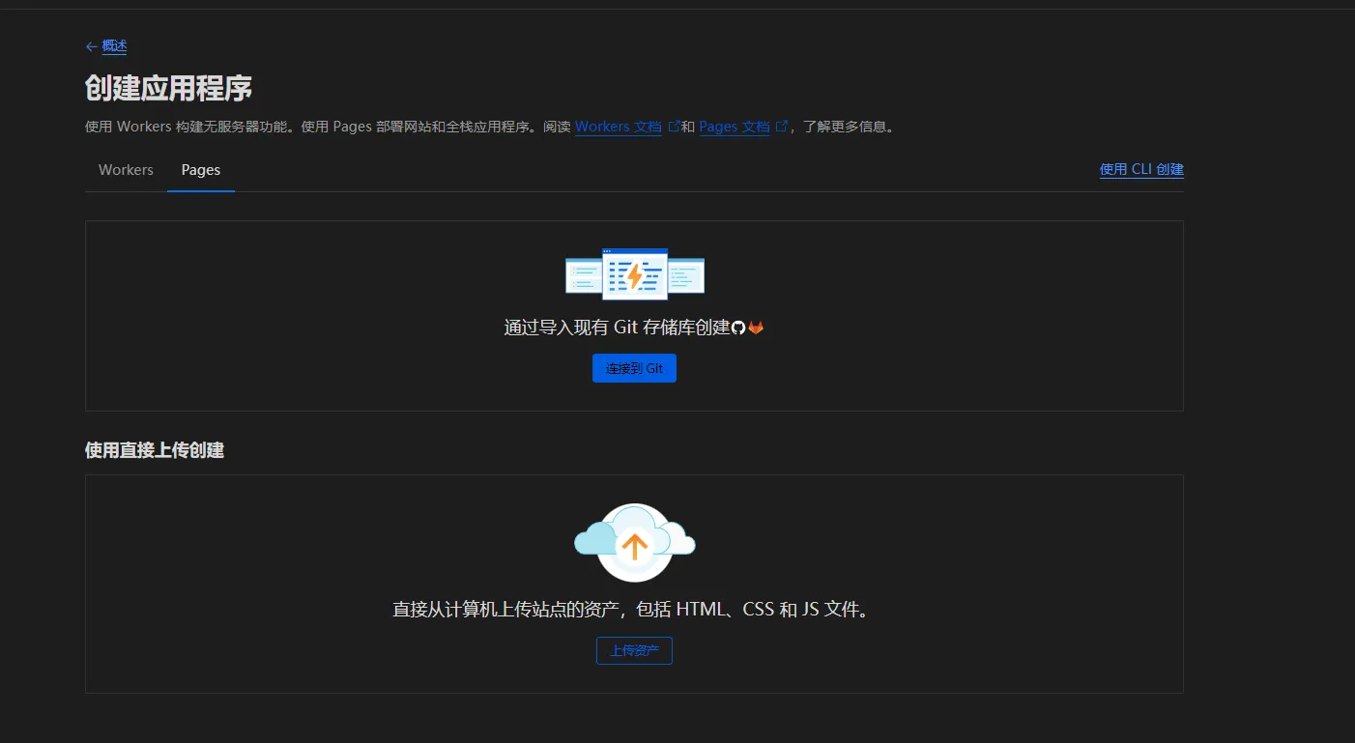Screen dimensions: 1355x743
Task: Click the 连接到 Git button
Action: [x=634, y=368]
